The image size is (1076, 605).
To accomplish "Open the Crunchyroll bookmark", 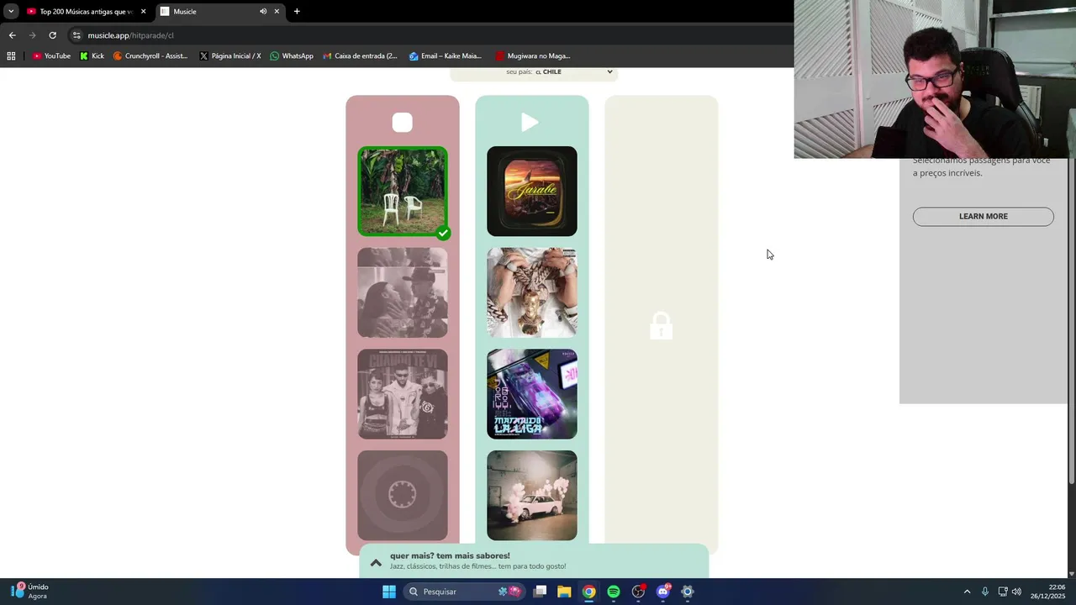I will pos(150,56).
